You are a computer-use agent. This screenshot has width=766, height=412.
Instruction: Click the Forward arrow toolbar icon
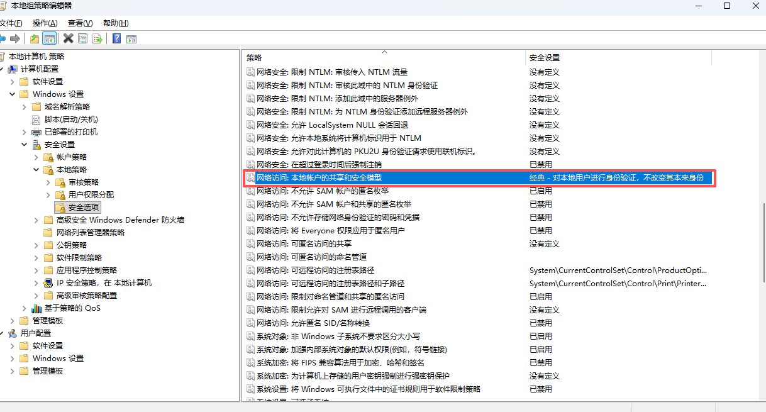tap(15, 38)
